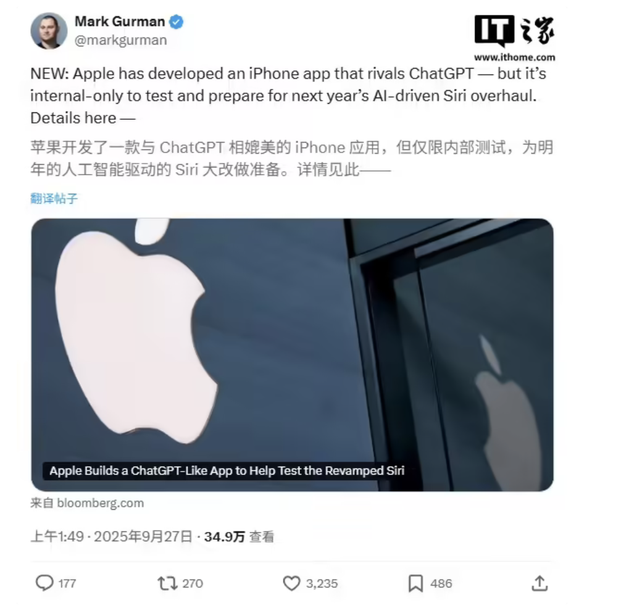This screenshot has width=621, height=616.
Task: Click the 上午1:49 2025年9月27日 timestamp
Action: pos(111,536)
